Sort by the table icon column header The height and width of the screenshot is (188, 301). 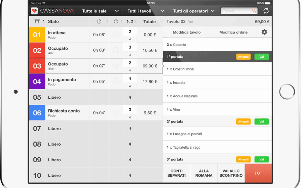(37, 21)
